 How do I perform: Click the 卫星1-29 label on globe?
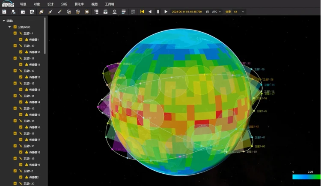pyautogui.click(x=259, y=69)
